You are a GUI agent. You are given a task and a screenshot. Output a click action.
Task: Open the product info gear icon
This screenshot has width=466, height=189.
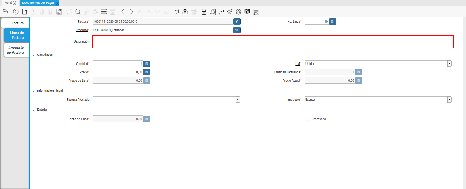point(239,12)
